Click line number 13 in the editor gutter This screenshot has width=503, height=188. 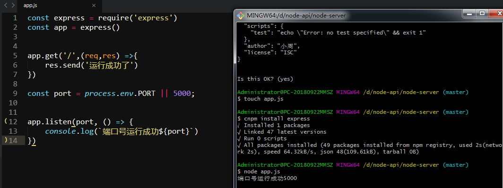pos(13,131)
